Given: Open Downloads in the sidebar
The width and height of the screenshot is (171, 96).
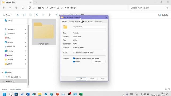Looking at the screenshot, I should (x=10, y=34).
